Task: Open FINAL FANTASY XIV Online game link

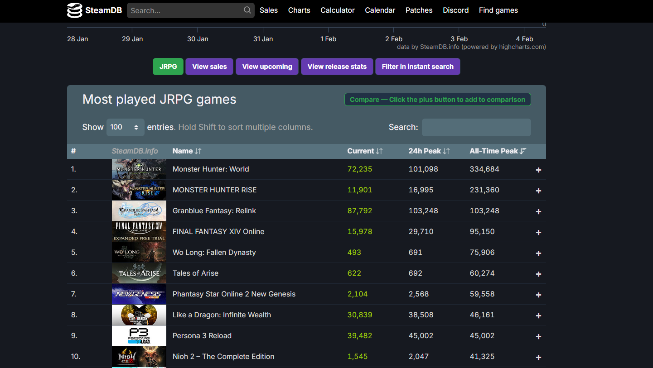Action: (x=218, y=232)
